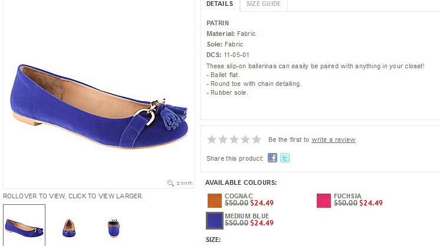
Task: Click the Medium Blue colour label
Action: [247, 216]
